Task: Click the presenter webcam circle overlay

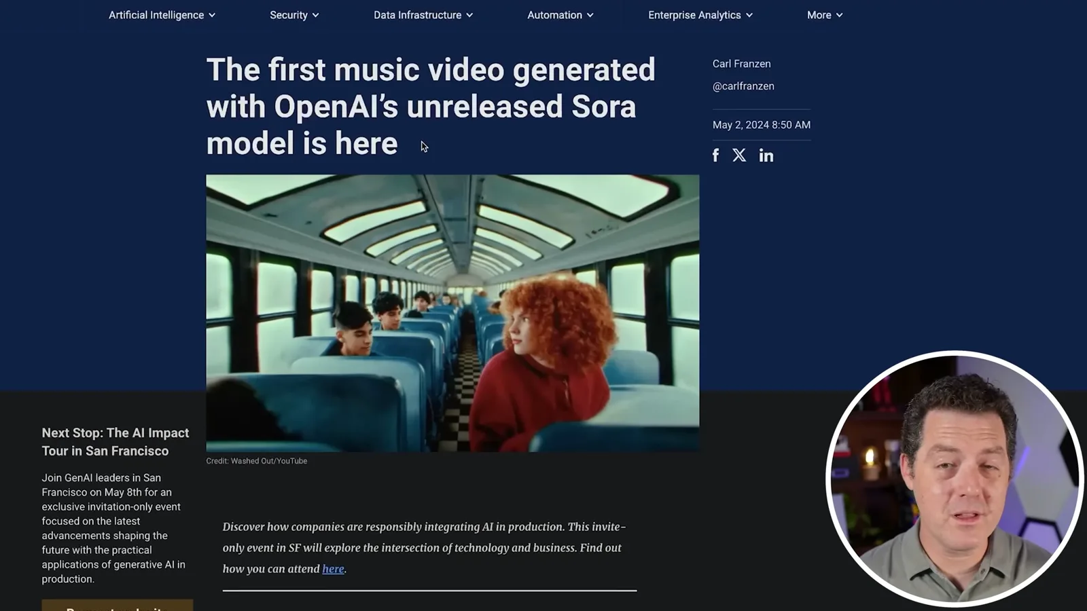Action: (954, 478)
